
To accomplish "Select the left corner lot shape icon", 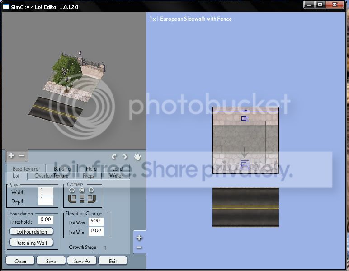I will (72, 199).
